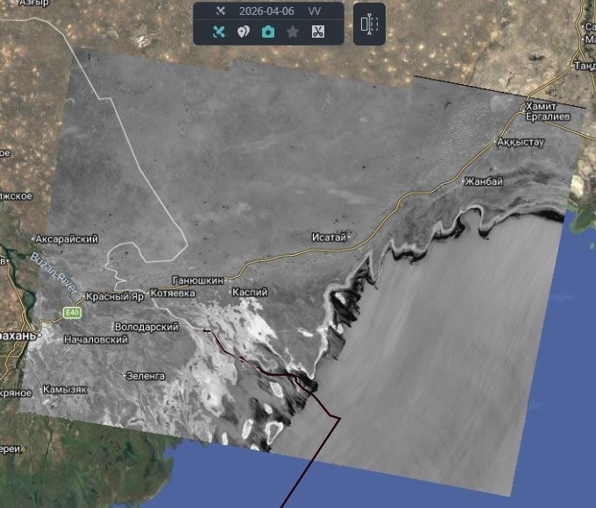
Task: Click the teal camera snapshot icon
Action: click(268, 32)
